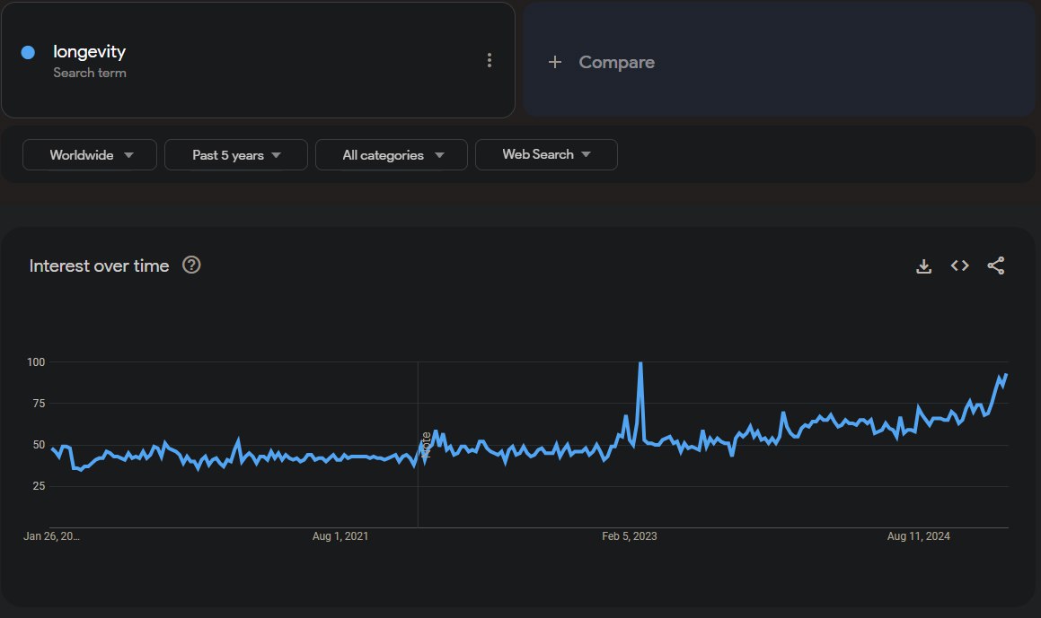1041x618 pixels.
Task: Click the Jan 26 starting date label
Action: pyautogui.click(x=51, y=536)
